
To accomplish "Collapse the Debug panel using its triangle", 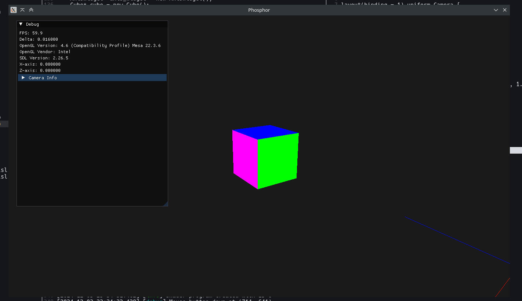I will tap(21, 24).
